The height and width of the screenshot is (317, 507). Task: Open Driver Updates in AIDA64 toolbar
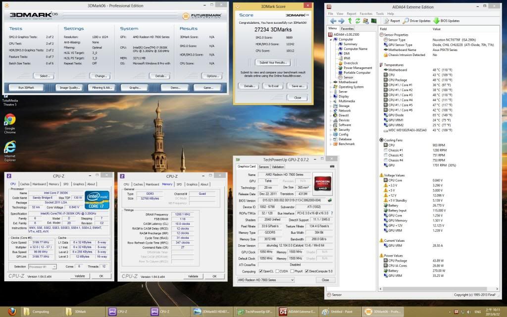416,21
